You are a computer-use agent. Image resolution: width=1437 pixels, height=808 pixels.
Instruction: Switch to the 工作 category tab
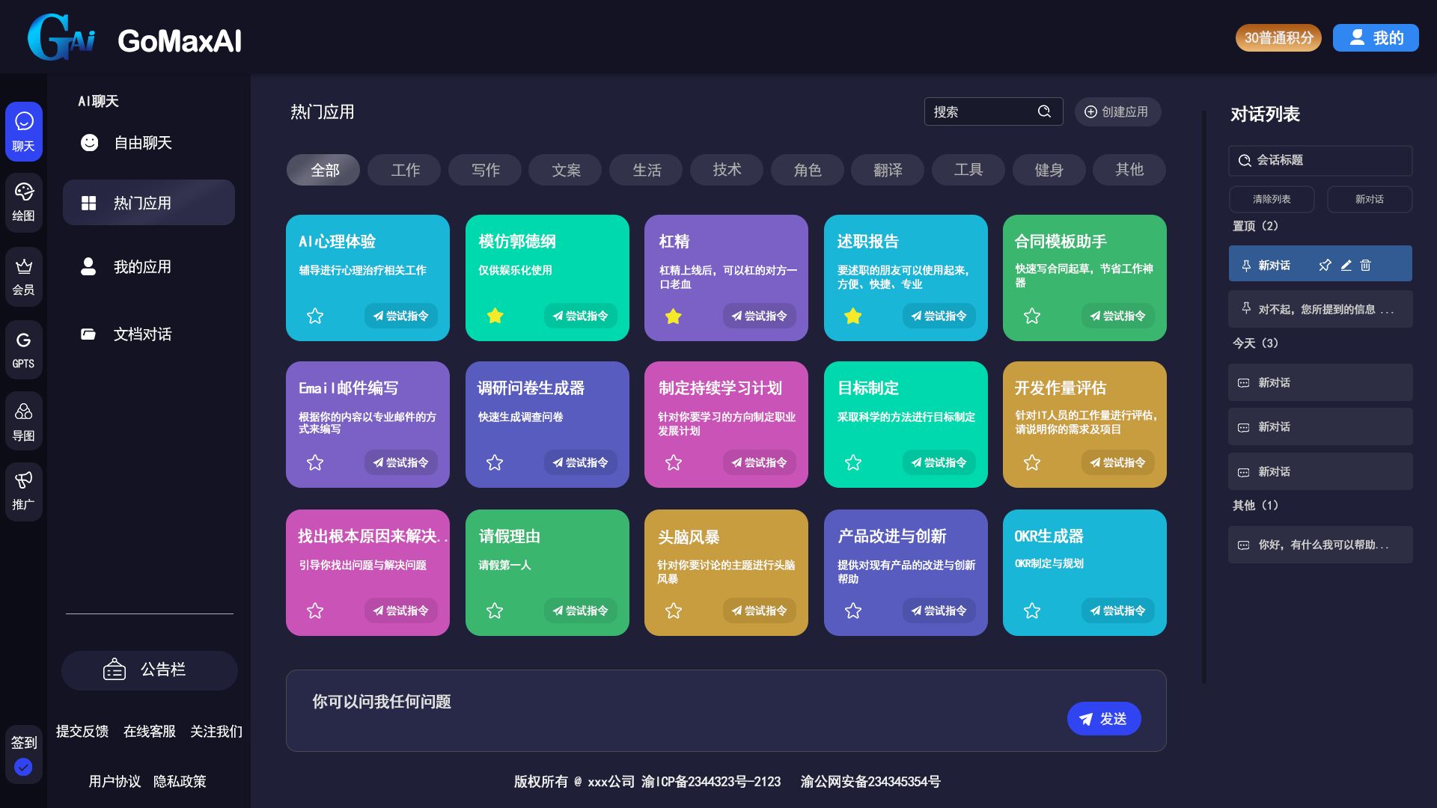[403, 170]
